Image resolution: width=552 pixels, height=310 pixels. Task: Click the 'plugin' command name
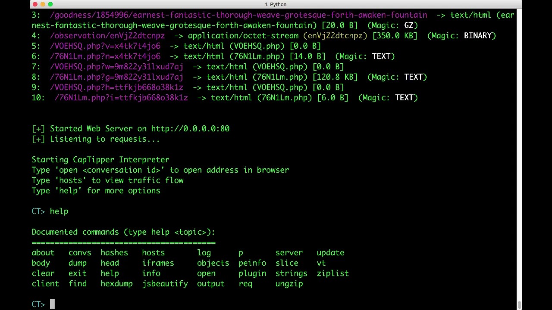pyautogui.click(x=252, y=273)
